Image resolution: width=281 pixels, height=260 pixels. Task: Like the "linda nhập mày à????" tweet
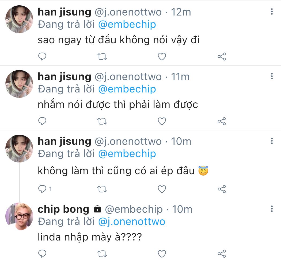click(162, 253)
